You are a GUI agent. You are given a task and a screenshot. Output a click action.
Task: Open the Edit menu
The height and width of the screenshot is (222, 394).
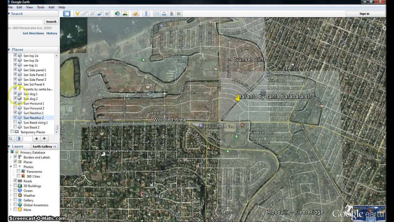pyautogui.click(x=19, y=7)
